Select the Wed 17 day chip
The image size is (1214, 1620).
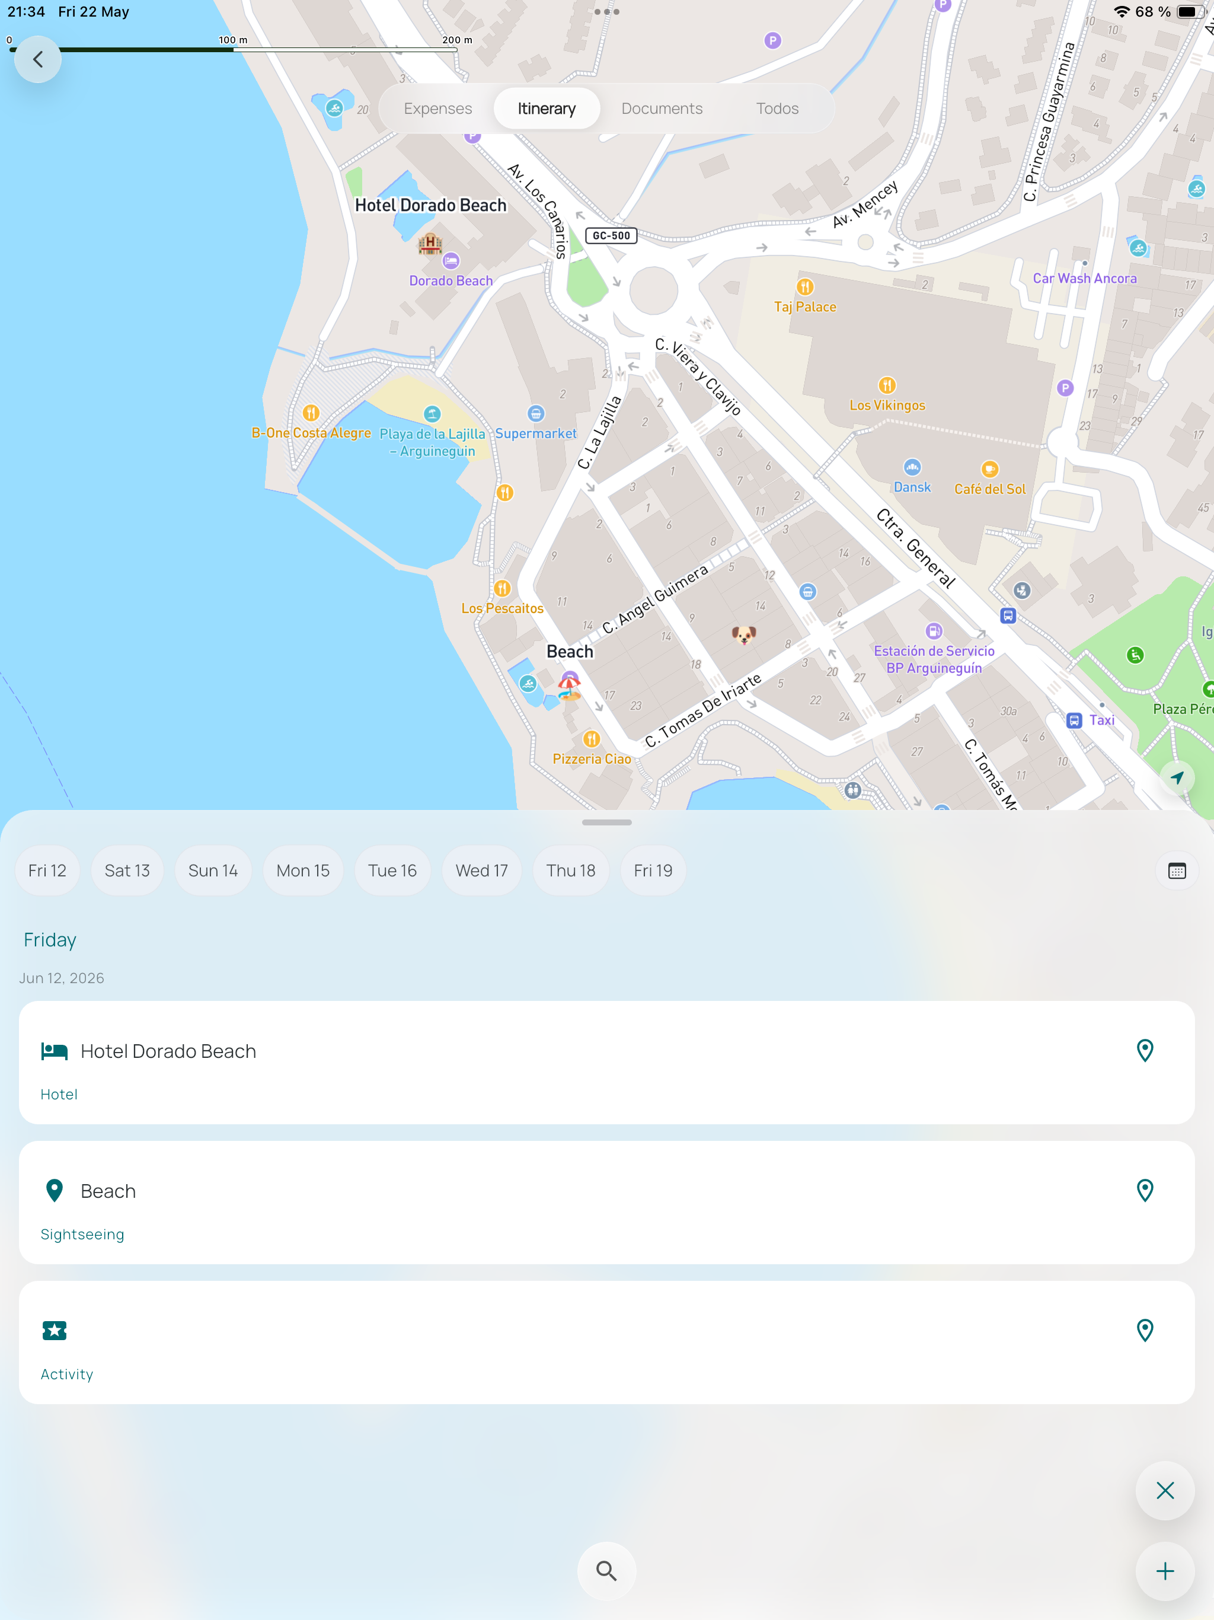482,871
